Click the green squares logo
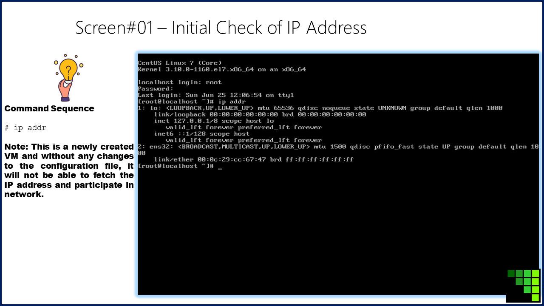 523,285
